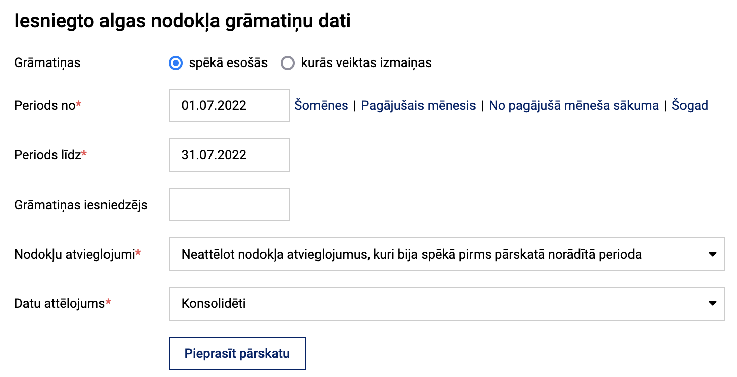Screen dimensions: 737x377
Task: Set the period using the "Šogad" link
Action: [690, 106]
